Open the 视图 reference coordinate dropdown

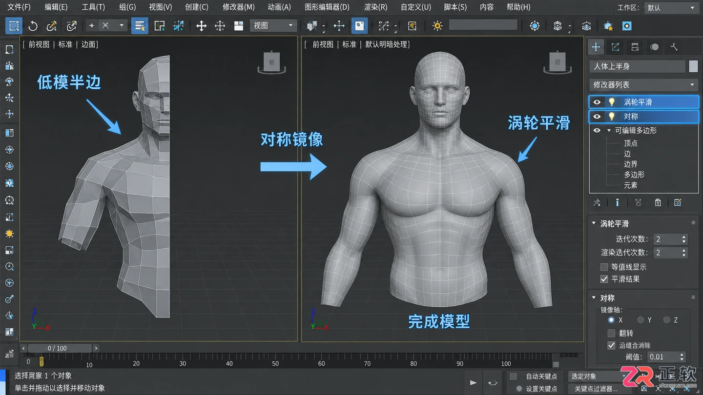point(273,25)
